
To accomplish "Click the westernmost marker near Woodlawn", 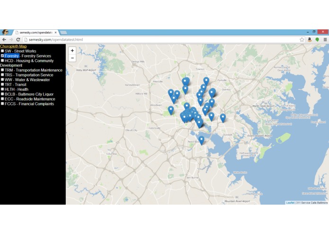I will click(x=171, y=110).
